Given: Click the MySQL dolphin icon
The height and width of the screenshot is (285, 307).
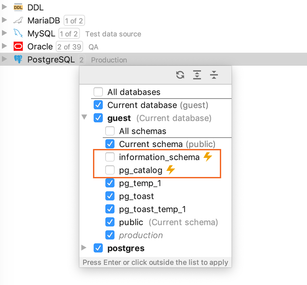Looking at the screenshot, I should [18, 34].
